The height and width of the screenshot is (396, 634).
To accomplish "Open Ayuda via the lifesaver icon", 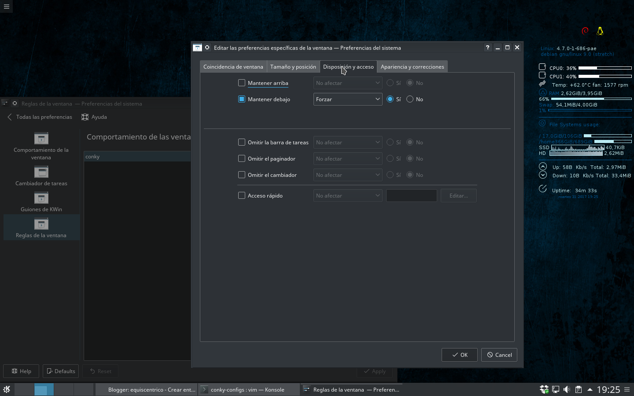I will (x=85, y=117).
